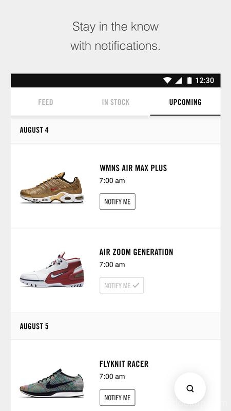Open the In Stock tab
This screenshot has height=411, width=231.
point(115,102)
